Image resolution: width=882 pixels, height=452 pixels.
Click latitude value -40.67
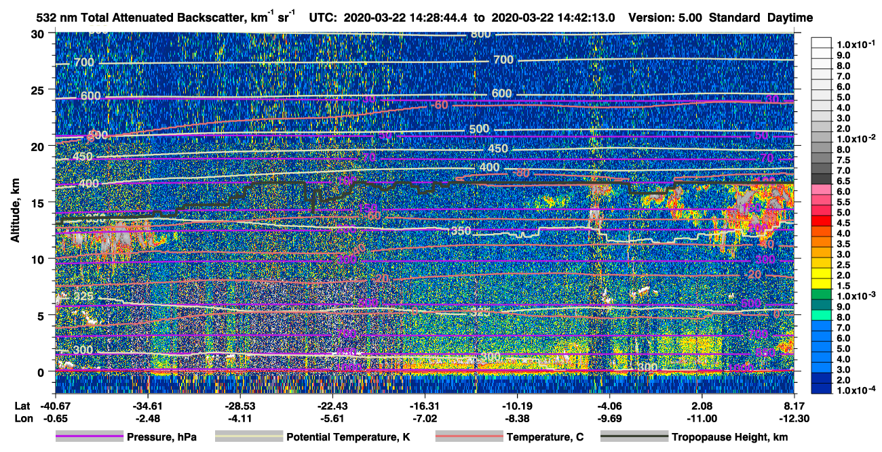[55, 405]
